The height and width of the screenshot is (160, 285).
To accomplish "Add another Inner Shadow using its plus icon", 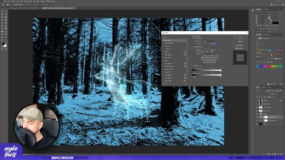I will point(185,55).
